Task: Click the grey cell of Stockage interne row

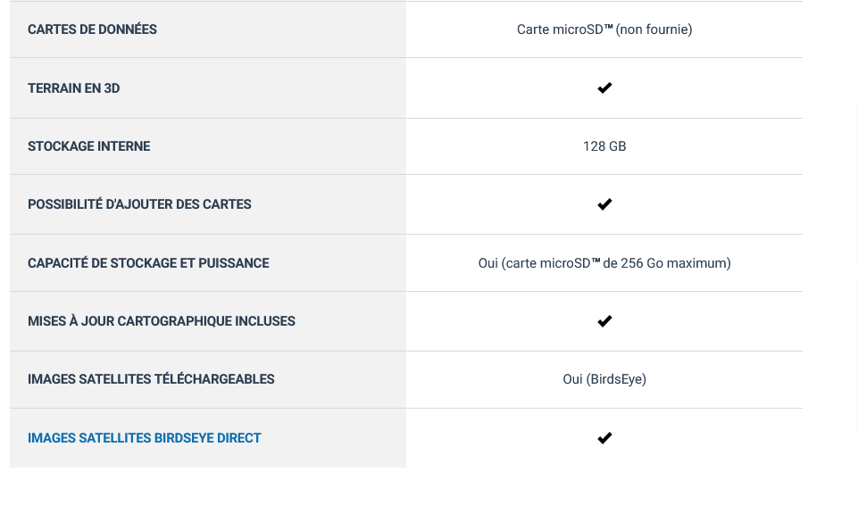Action: coord(208,146)
